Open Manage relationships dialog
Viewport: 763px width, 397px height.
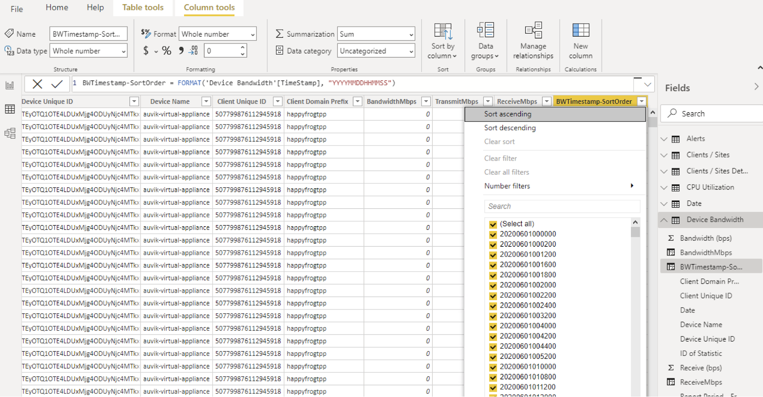pyautogui.click(x=533, y=41)
